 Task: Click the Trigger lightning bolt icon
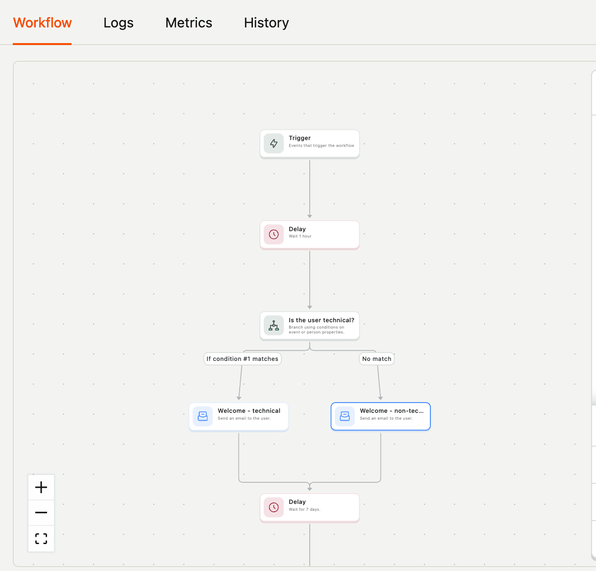point(273,143)
